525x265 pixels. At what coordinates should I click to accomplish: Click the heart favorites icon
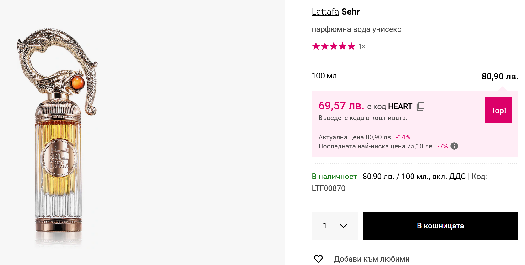[x=318, y=259]
